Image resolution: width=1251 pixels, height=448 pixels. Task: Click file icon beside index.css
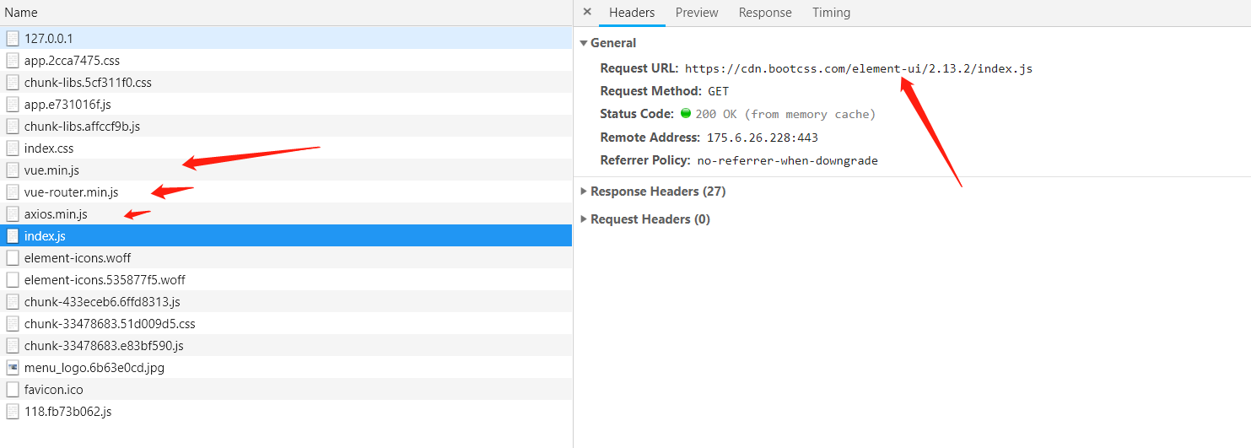tap(12, 148)
